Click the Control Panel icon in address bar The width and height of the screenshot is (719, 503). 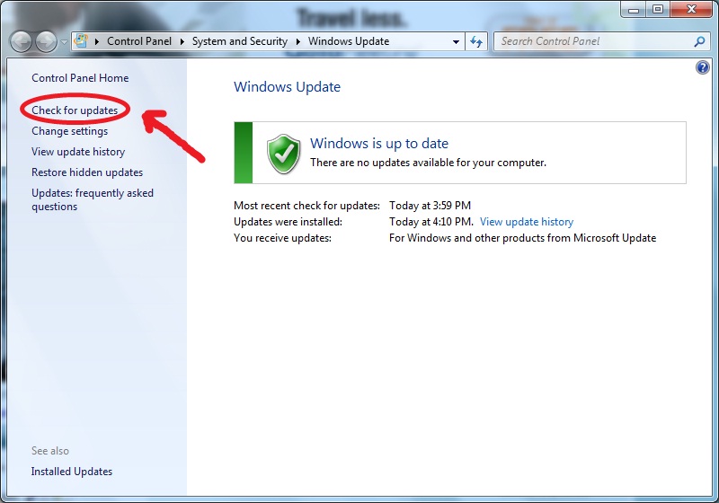coord(81,41)
